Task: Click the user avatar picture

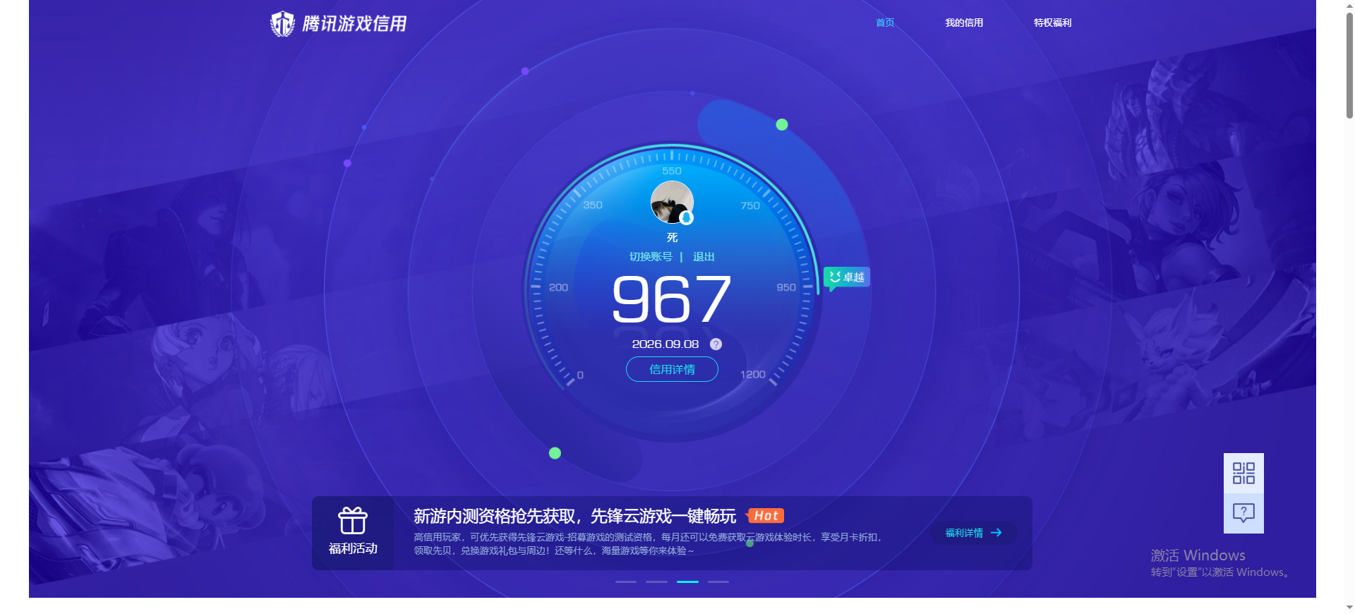Action: coord(672,202)
